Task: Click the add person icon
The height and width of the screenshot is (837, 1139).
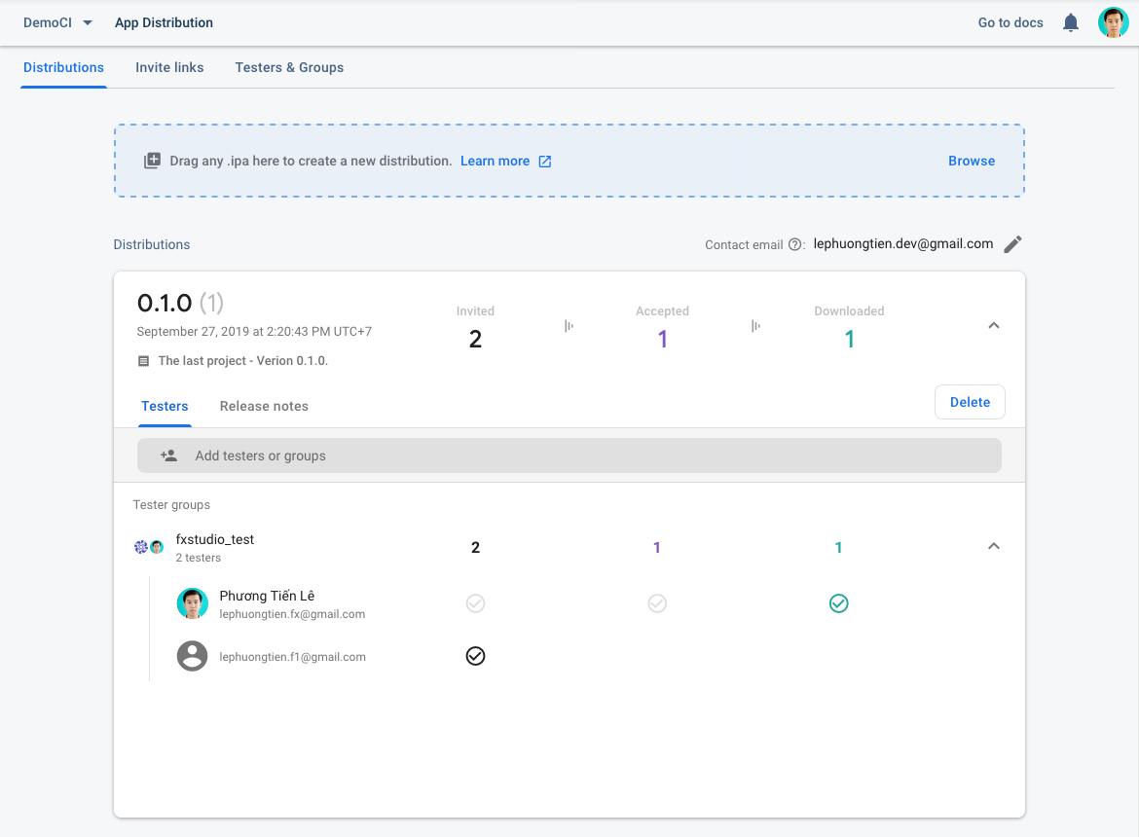Action: (168, 455)
